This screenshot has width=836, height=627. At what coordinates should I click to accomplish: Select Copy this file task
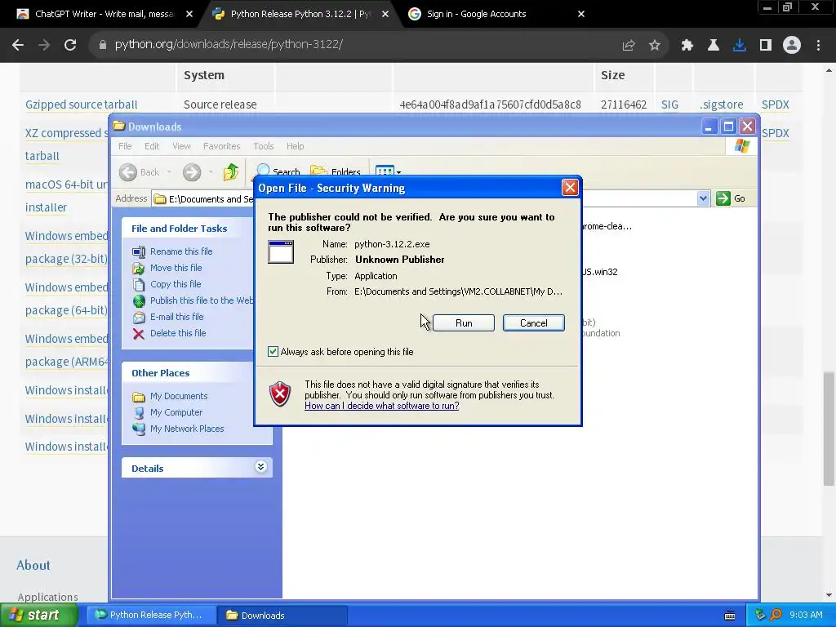point(176,284)
